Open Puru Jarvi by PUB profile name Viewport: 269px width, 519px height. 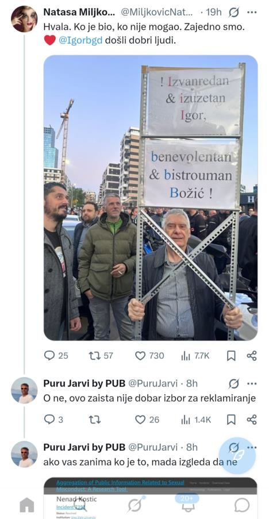pos(84,383)
